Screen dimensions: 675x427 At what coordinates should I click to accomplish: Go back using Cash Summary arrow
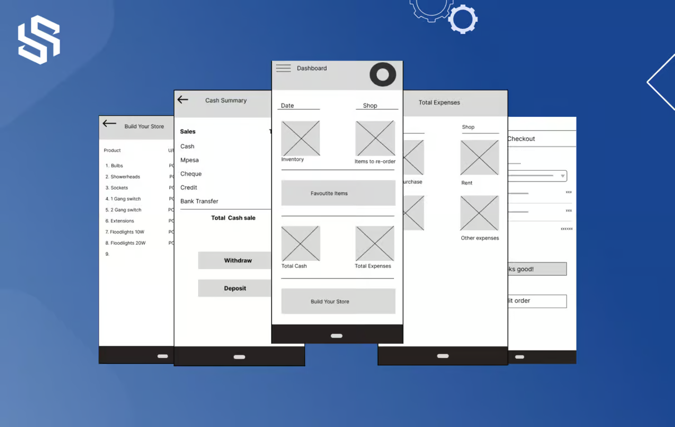[x=183, y=100]
